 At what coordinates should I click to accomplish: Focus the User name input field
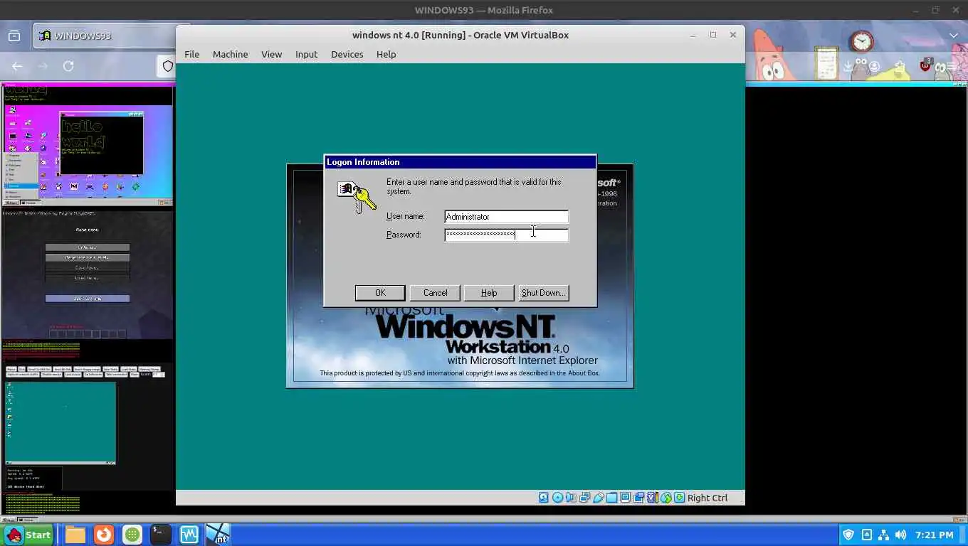click(506, 217)
